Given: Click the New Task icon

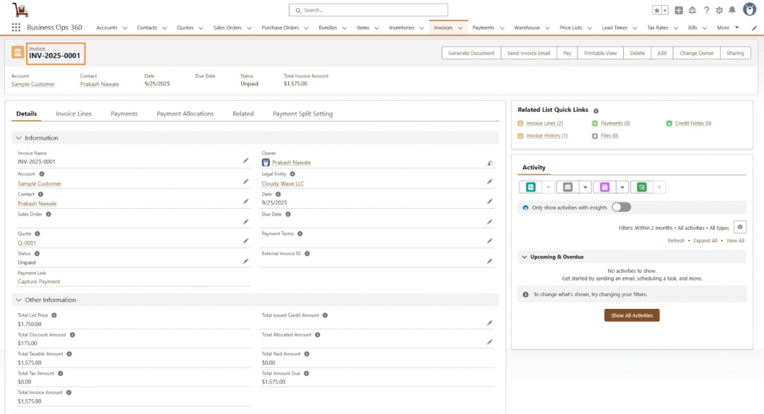Looking at the screenshot, I should point(642,187).
